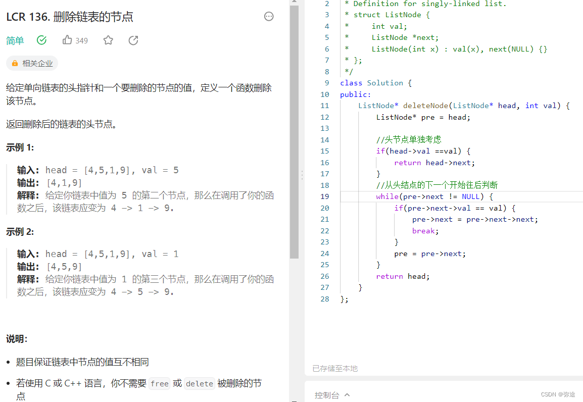Click the share problem icon
Viewport: 583px width, 402px height.
point(133,40)
